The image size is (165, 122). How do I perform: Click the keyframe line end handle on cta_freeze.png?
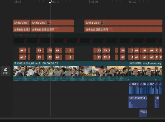pyautogui.click(x=156, y=80)
